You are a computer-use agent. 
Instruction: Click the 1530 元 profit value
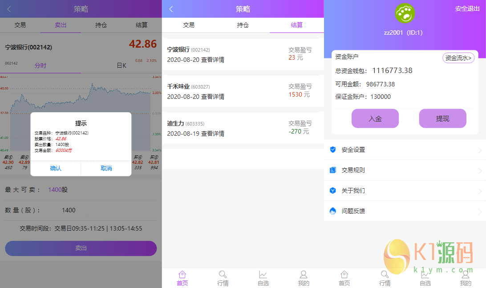coord(299,94)
